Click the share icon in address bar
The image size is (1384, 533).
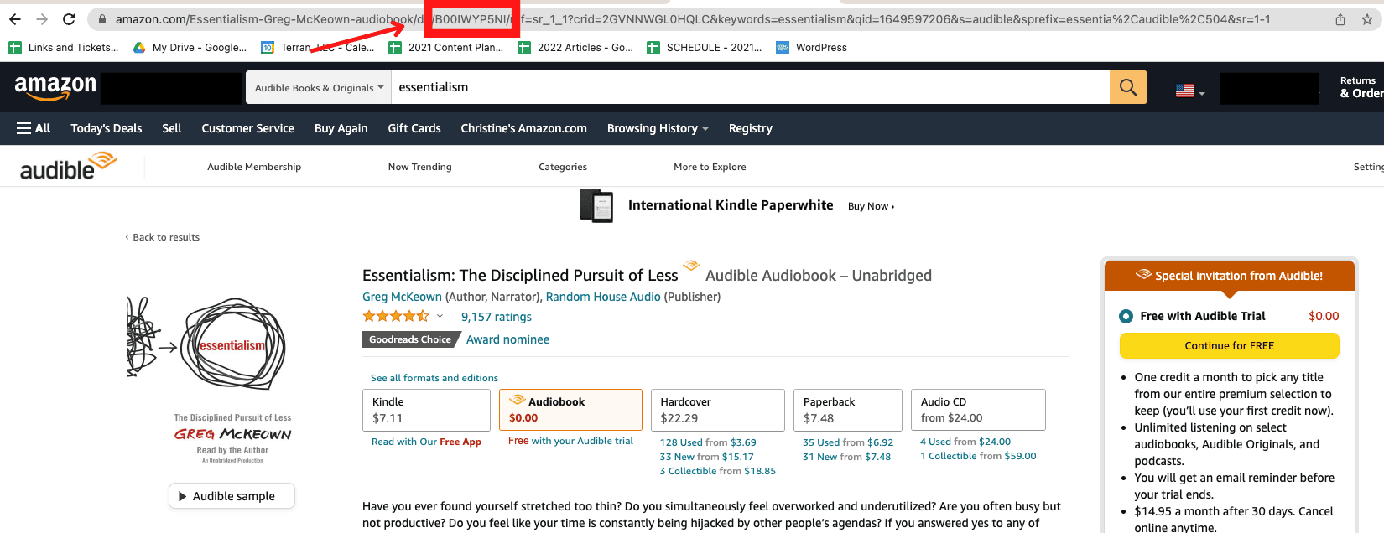(1340, 19)
